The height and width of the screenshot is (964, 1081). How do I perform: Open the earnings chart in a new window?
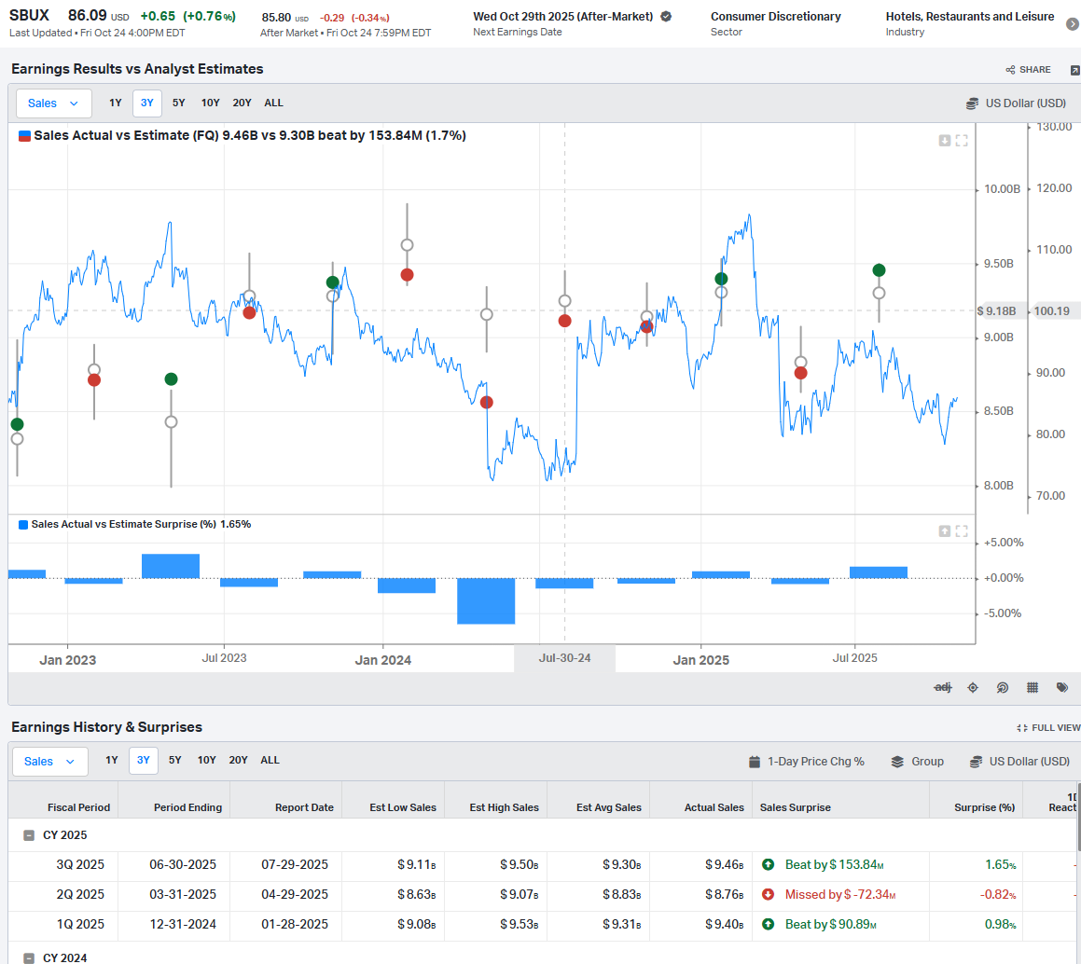(x=1074, y=70)
